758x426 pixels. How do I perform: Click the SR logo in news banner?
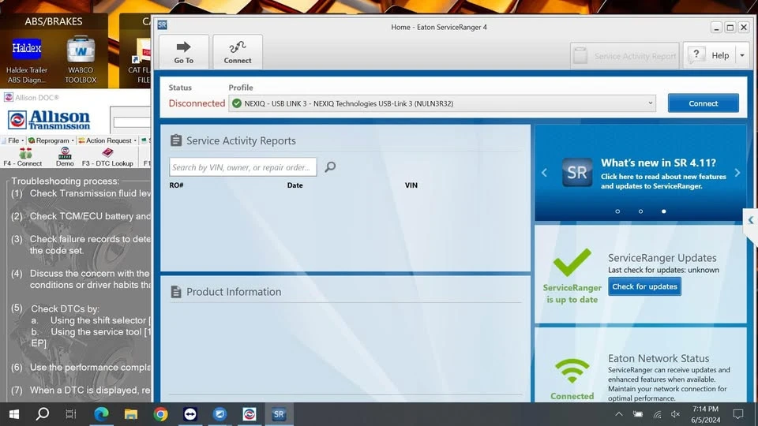click(x=577, y=173)
